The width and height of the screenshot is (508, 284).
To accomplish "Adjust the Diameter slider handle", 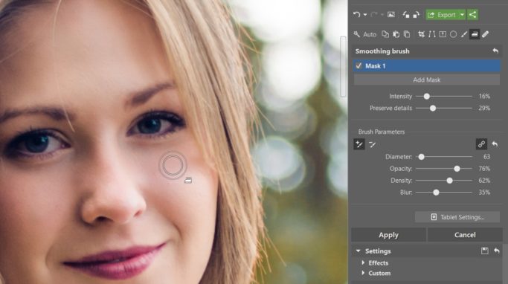I will click(421, 157).
